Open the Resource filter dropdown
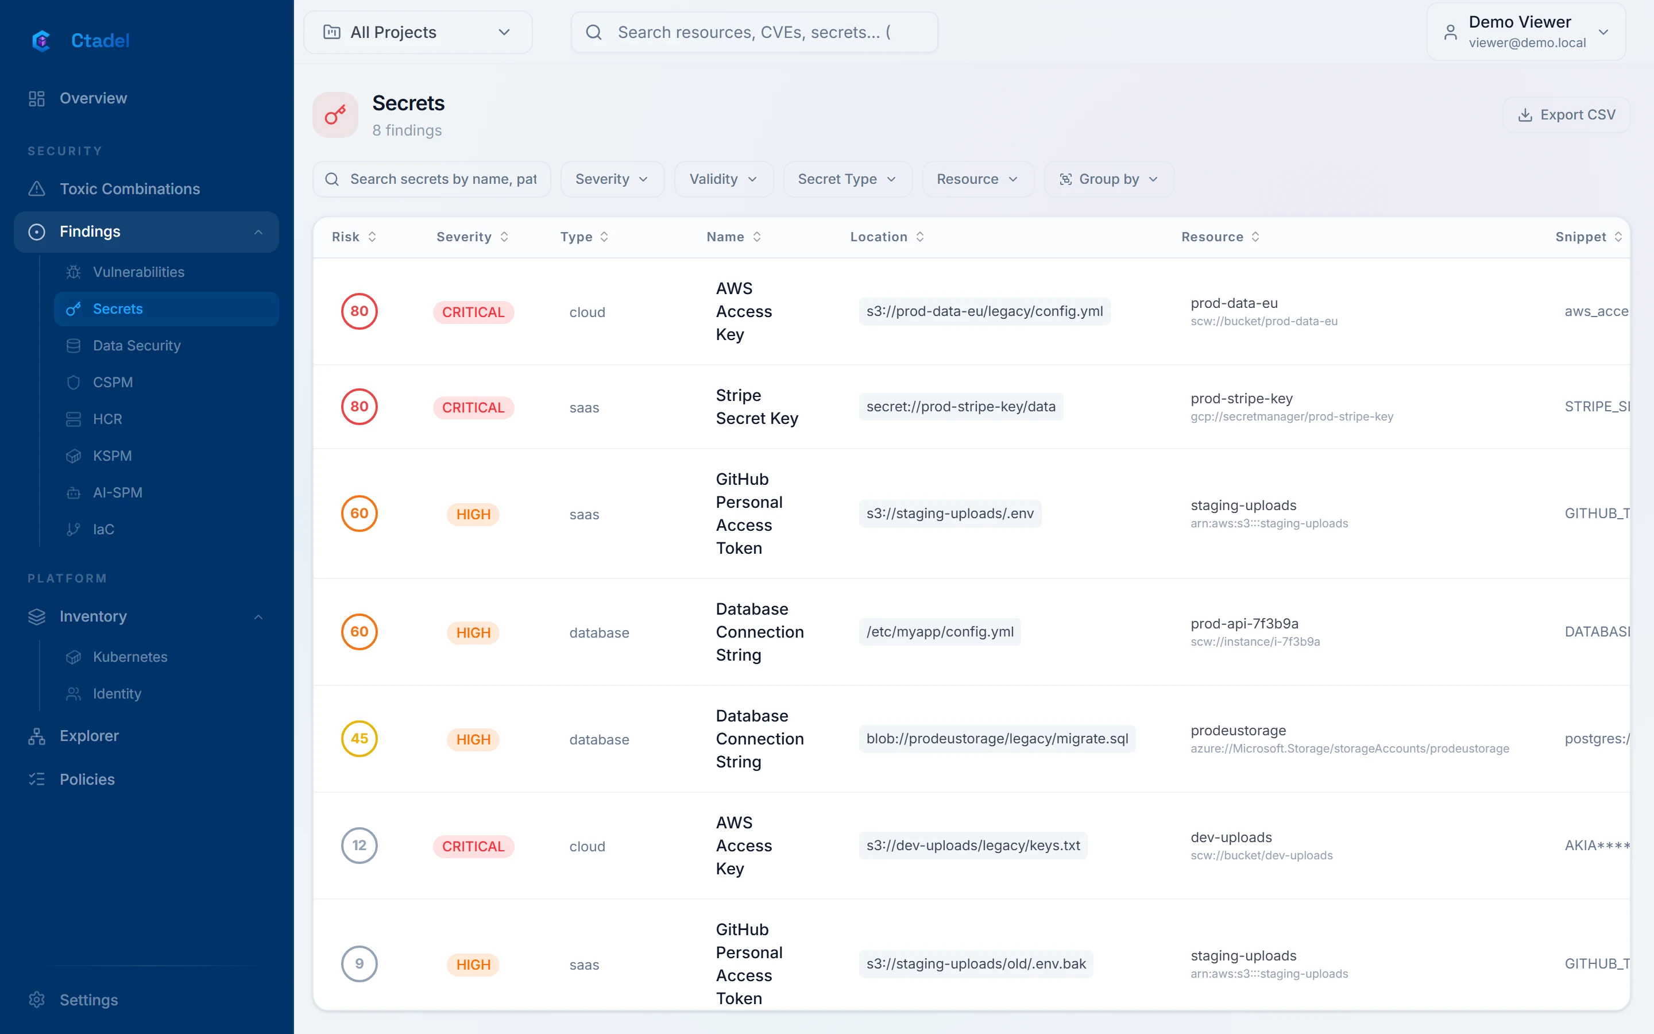The width and height of the screenshot is (1654, 1034). coord(977,179)
